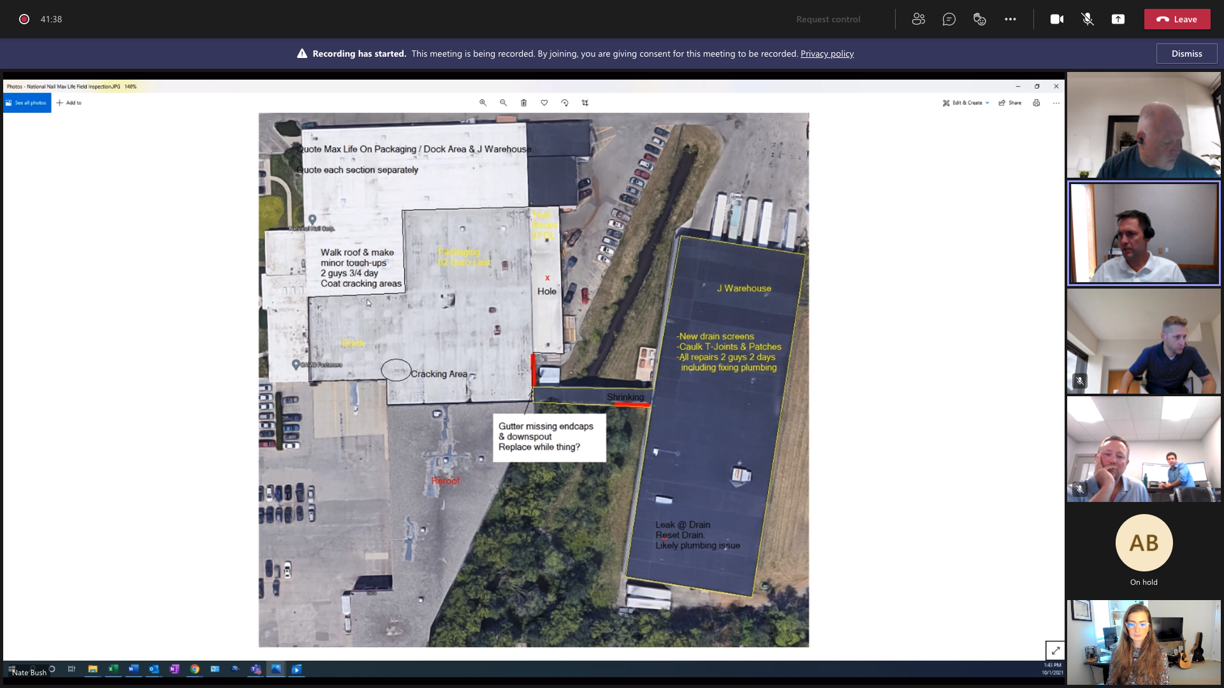Open raise hand and reactions menu

[980, 19]
